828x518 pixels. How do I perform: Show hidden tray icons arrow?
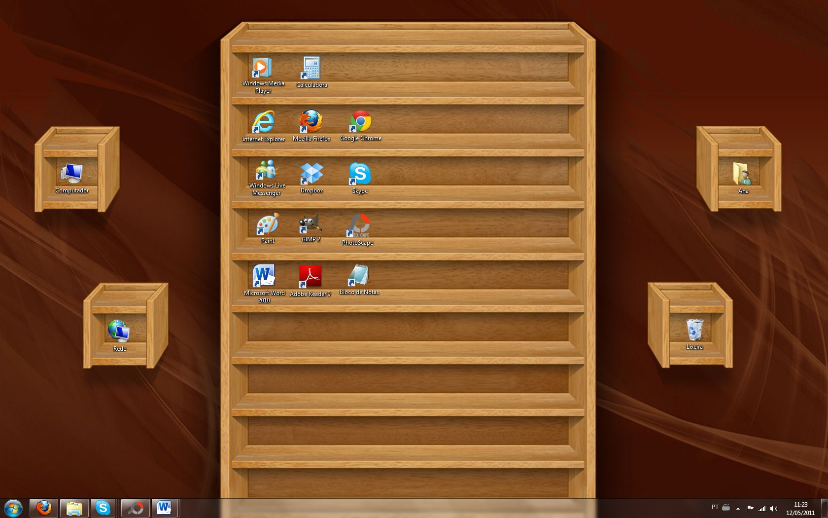738,508
